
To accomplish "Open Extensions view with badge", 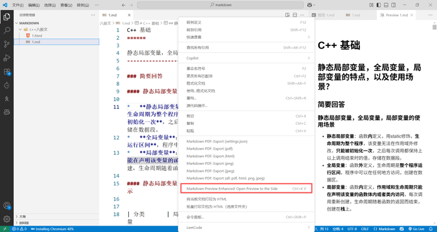I will click(x=7, y=72).
